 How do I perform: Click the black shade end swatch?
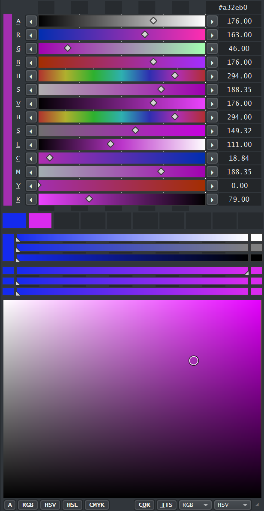(257, 258)
